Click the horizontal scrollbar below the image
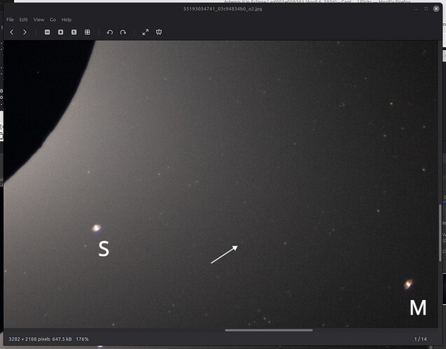Screen dimensions: 446x349 point(268,330)
